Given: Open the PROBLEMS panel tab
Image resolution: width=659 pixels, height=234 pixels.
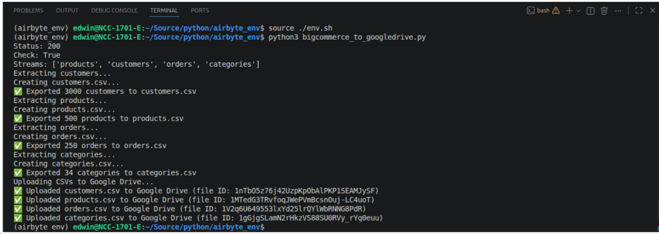Looking at the screenshot, I should (28, 10).
